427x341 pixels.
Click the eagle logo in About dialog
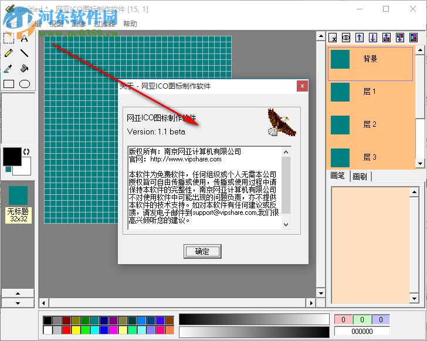pyautogui.click(x=282, y=122)
